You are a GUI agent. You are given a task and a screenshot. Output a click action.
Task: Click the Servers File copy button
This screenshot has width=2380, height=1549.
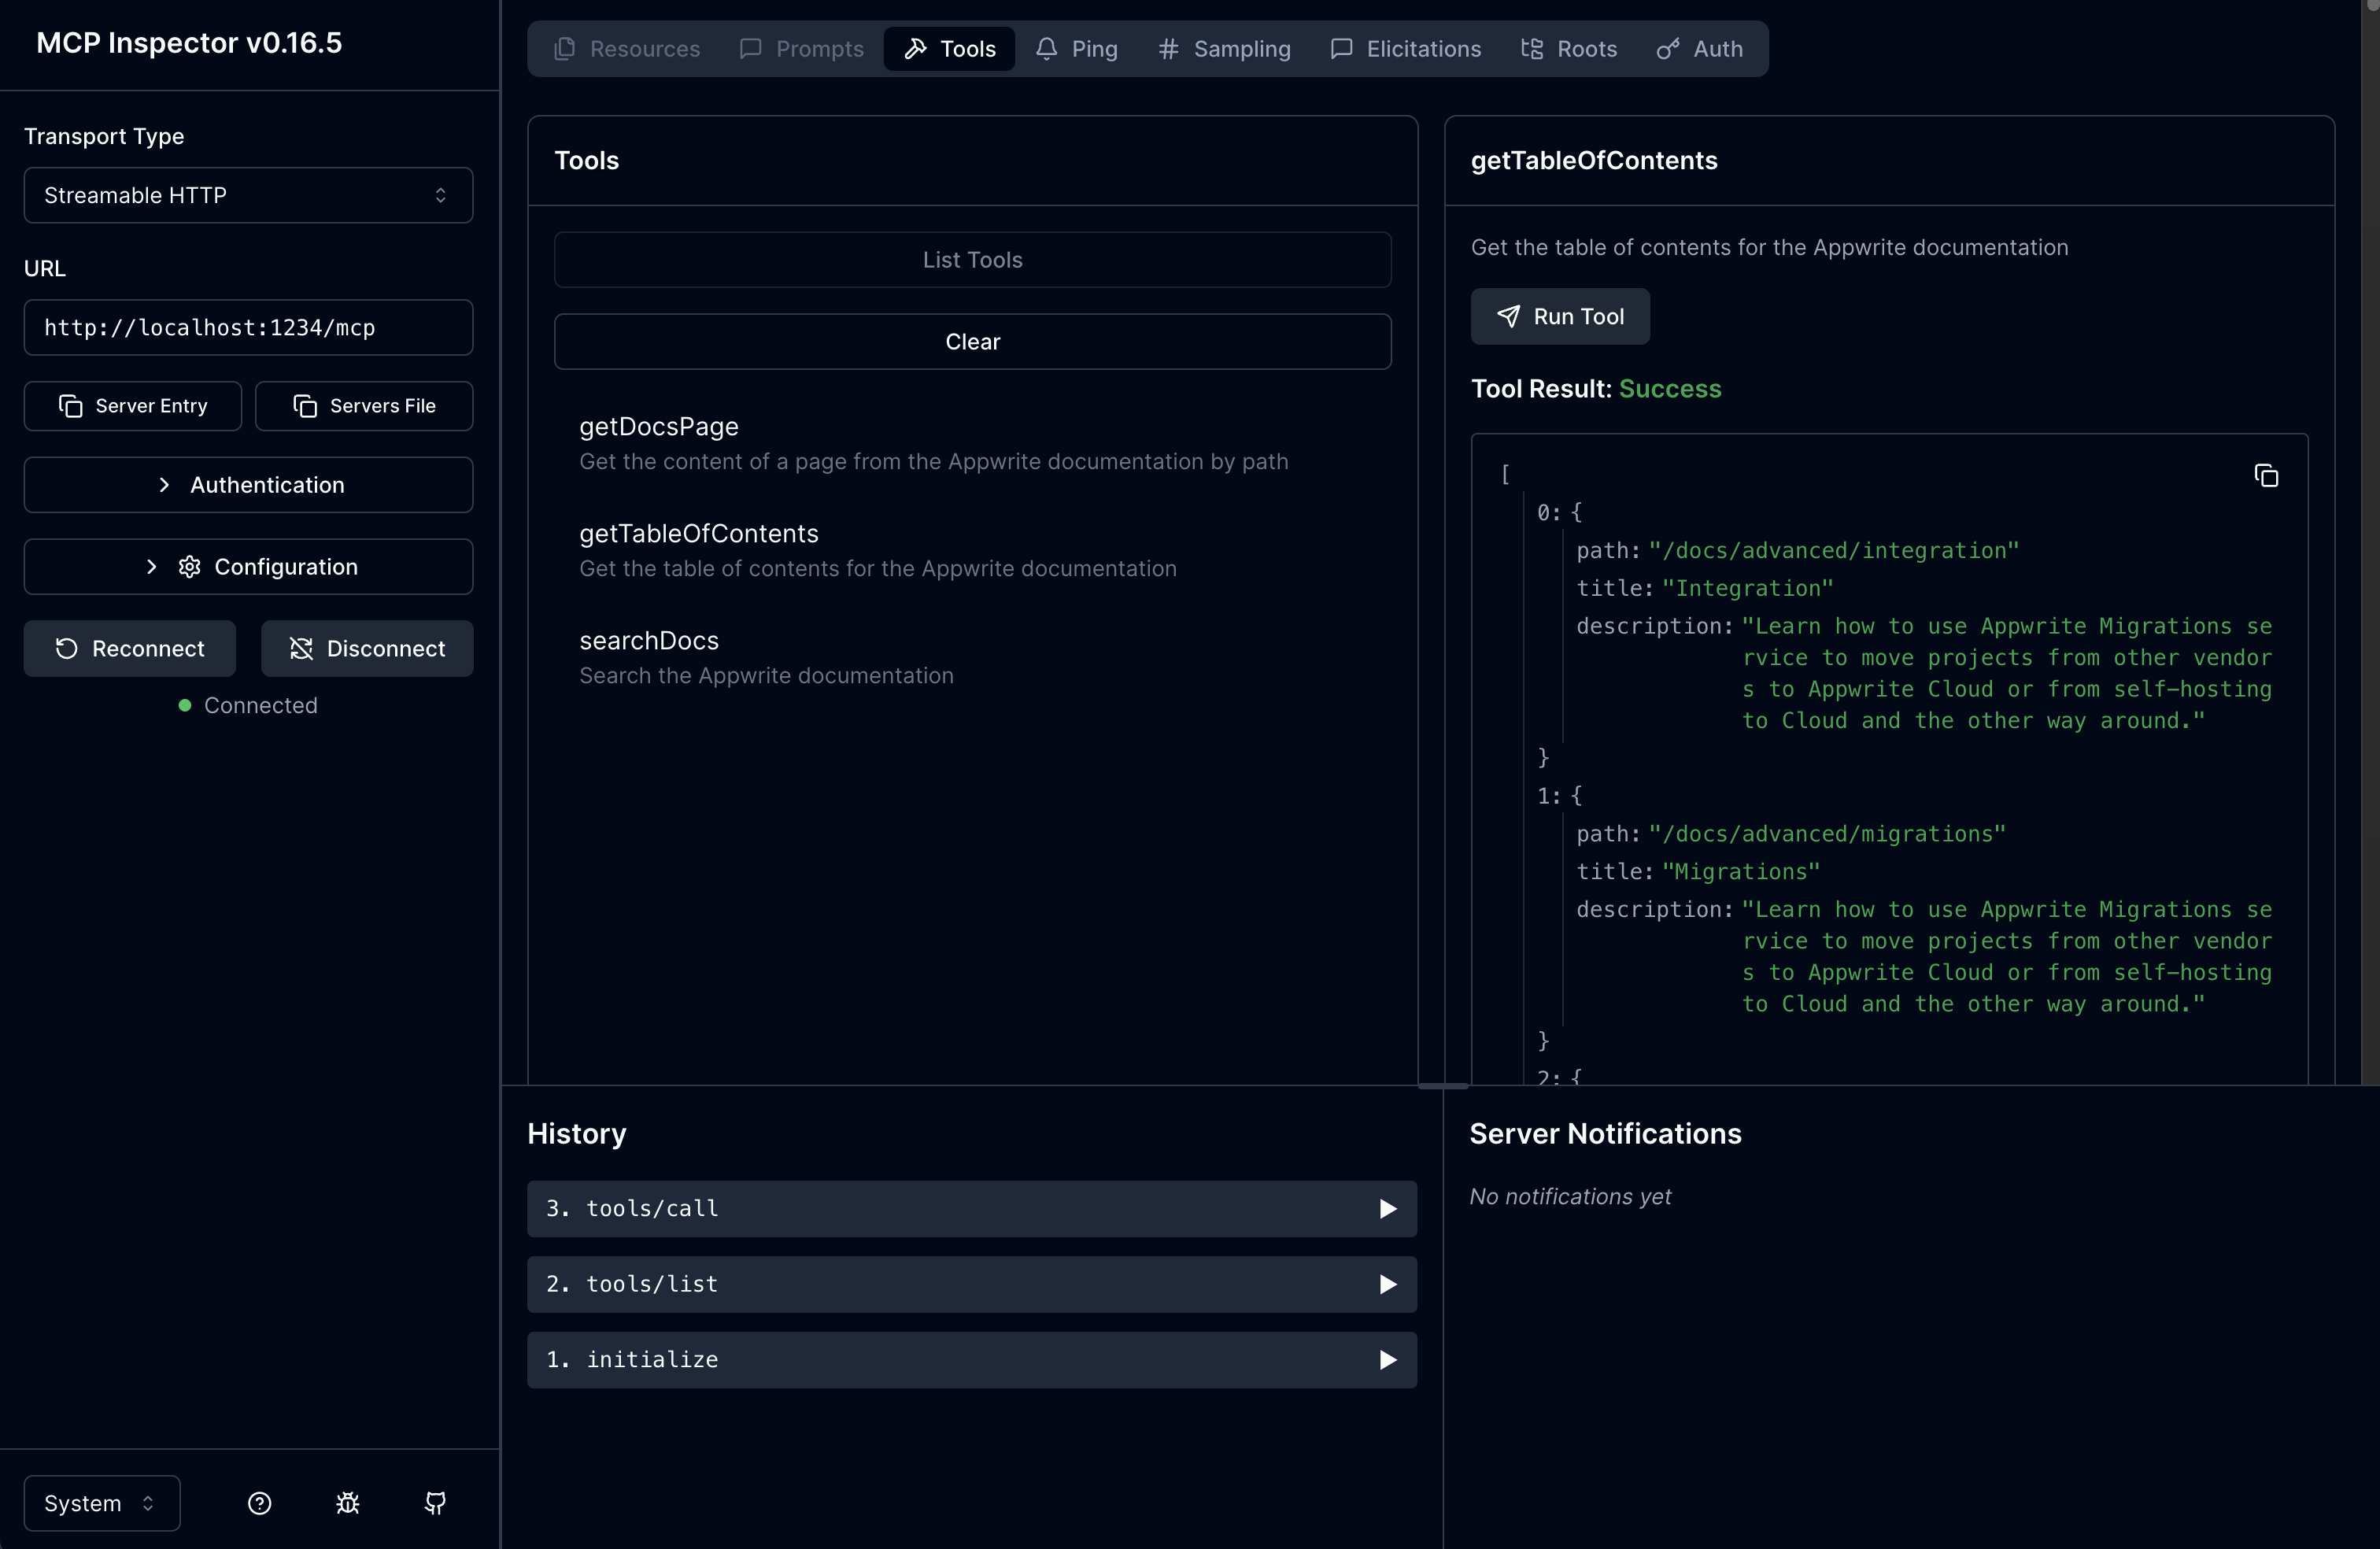pyautogui.click(x=364, y=406)
